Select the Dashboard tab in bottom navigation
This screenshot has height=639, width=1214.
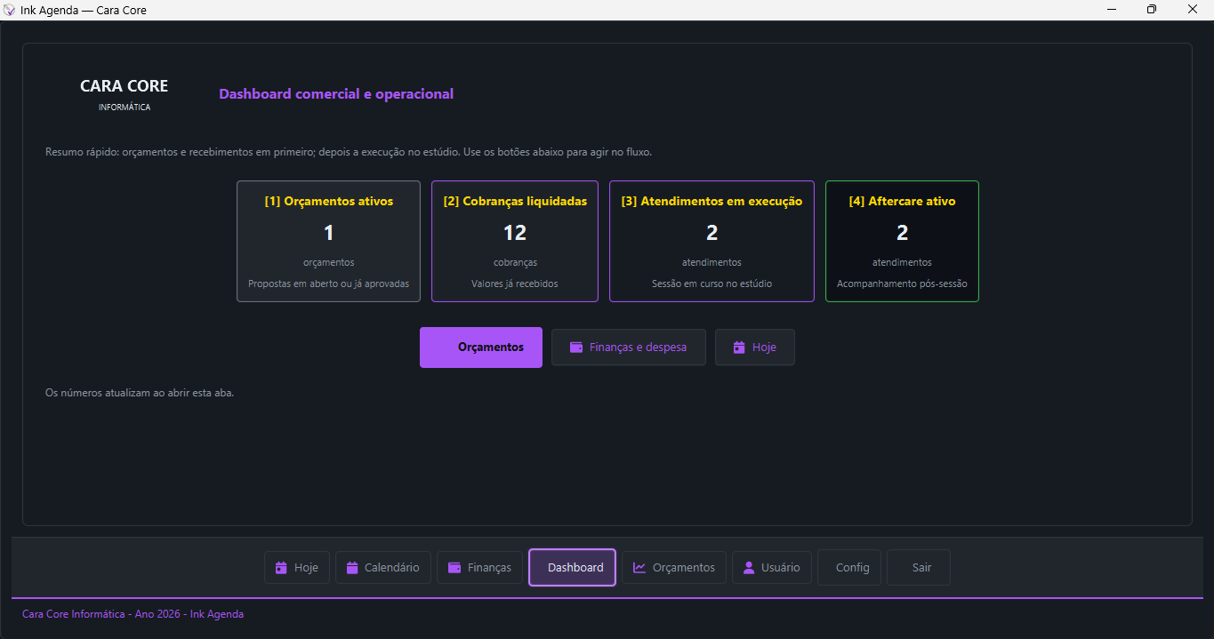pos(573,567)
